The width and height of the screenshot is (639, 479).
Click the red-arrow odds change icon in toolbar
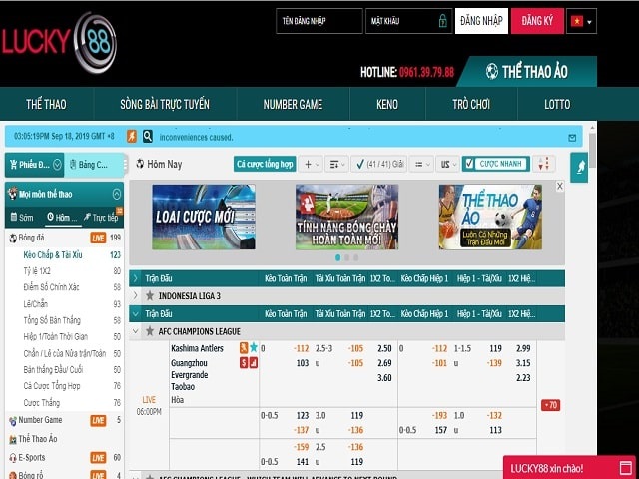[544, 164]
